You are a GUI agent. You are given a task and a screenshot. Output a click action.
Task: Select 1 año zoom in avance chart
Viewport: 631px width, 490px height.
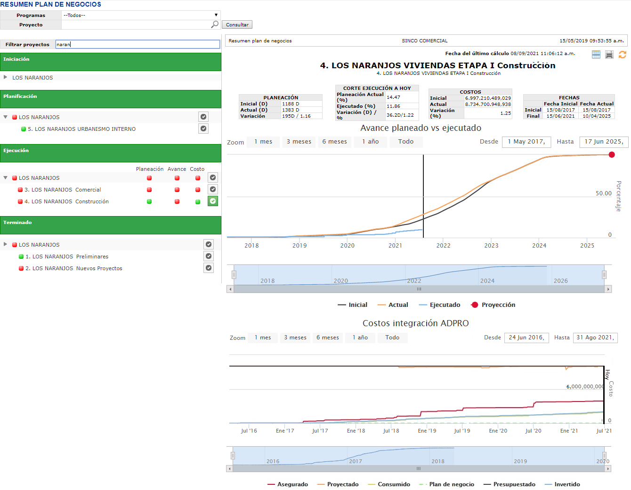tap(371, 142)
